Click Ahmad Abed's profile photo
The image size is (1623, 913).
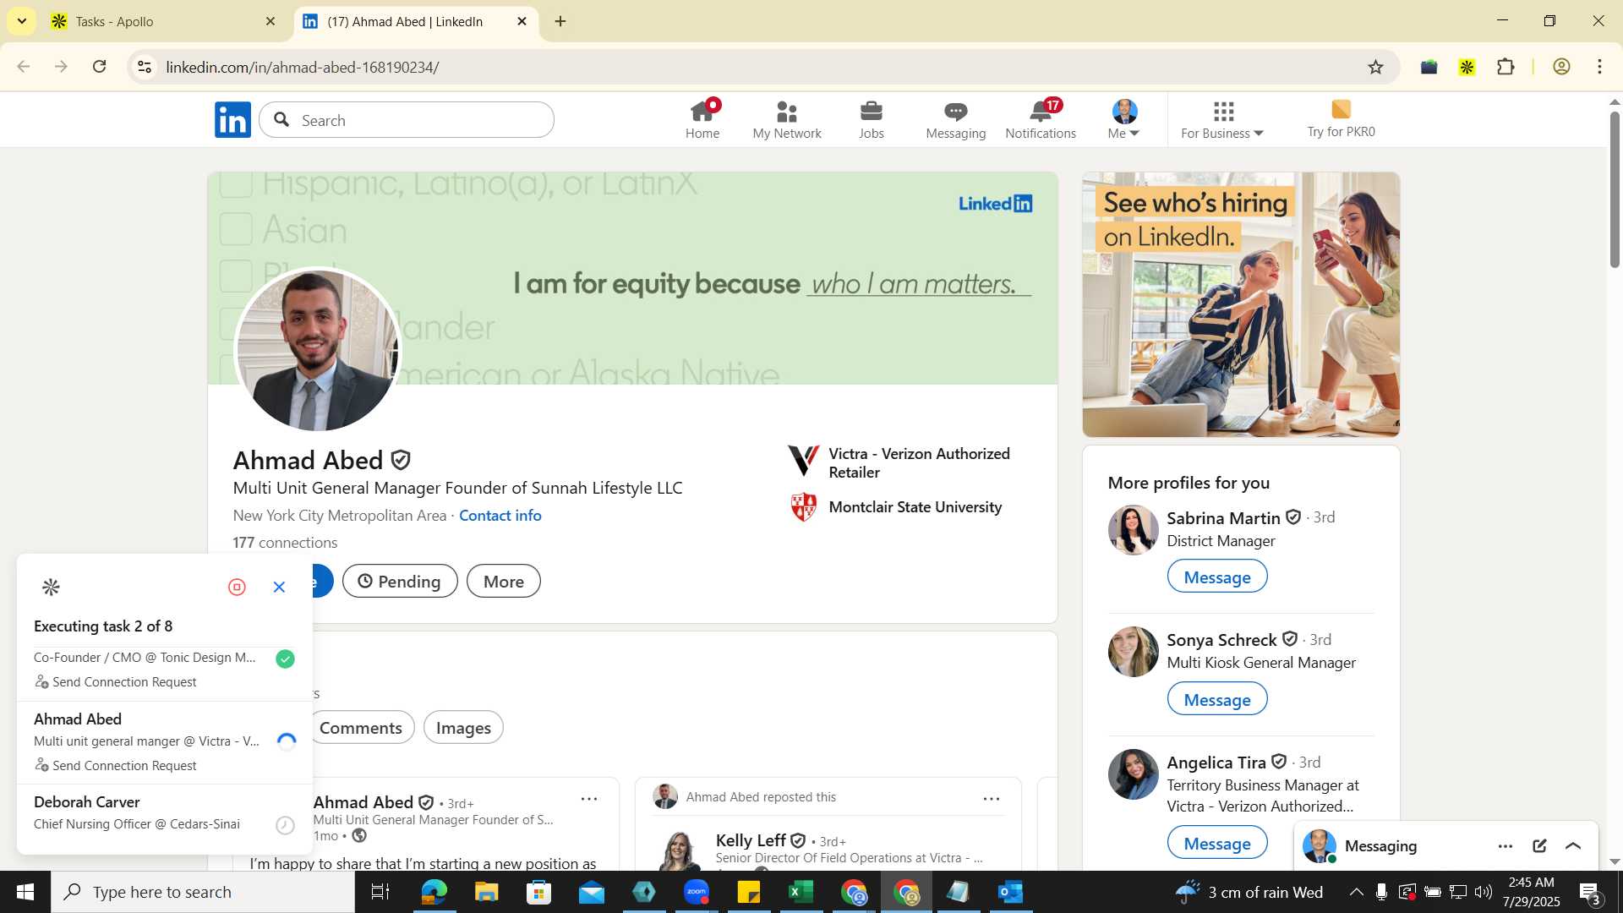tap(317, 350)
